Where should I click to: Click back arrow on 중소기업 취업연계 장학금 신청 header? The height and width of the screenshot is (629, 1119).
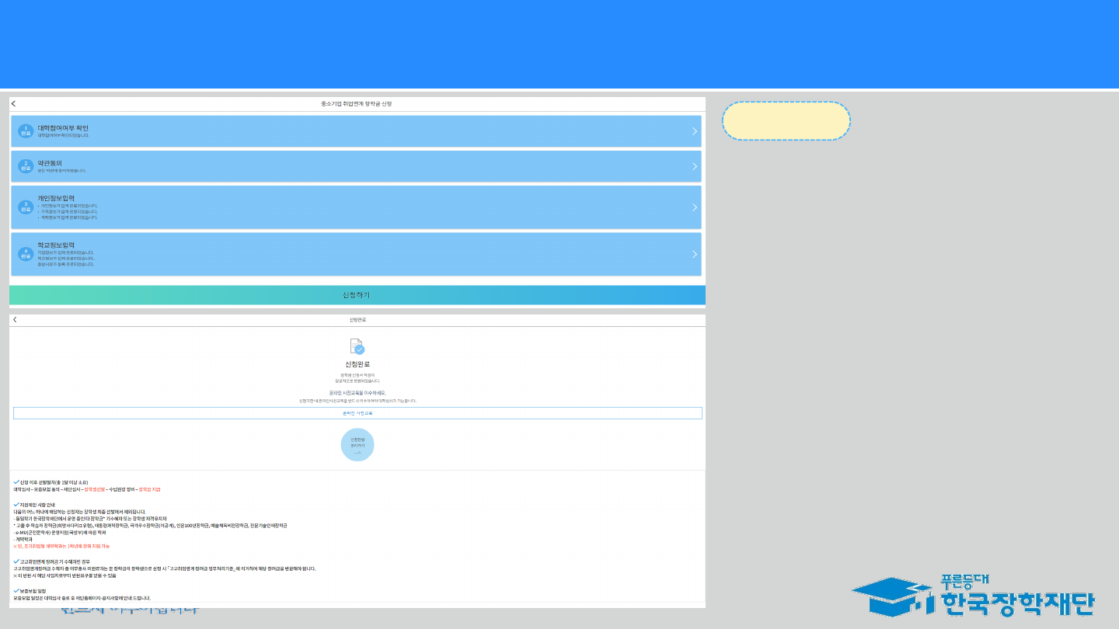(x=14, y=104)
